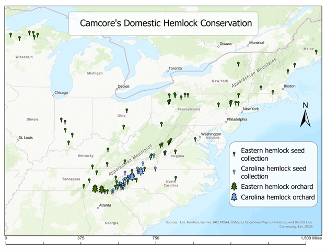Click the "Carolina hemlock orchard" legend text
This screenshot has height=252, width=326.
pyautogui.click(x=278, y=197)
